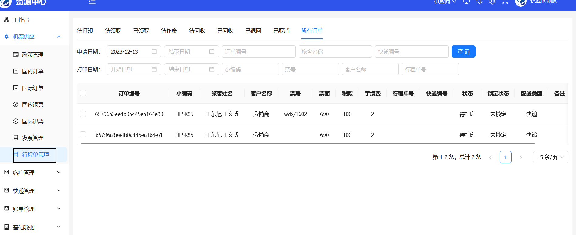
Task: Click the user avatar in the header
Action: click(x=521, y=2)
